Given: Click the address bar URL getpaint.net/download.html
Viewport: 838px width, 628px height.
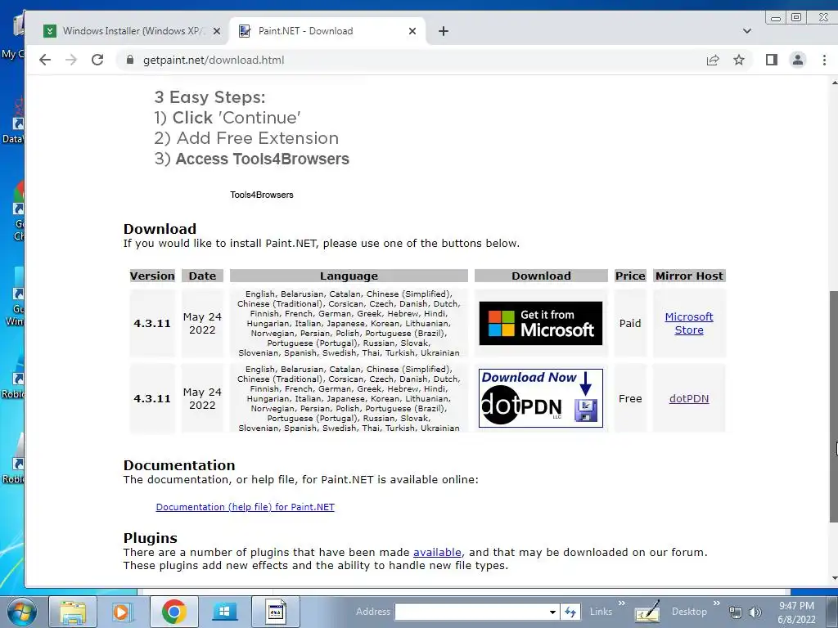Looking at the screenshot, I should [x=214, y=60].
